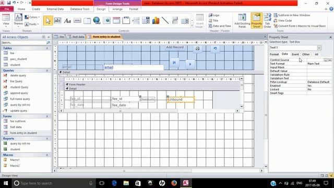Open Format tab in Property Sheet
Viewport: 334px width, 188px height.
point(274,54)
